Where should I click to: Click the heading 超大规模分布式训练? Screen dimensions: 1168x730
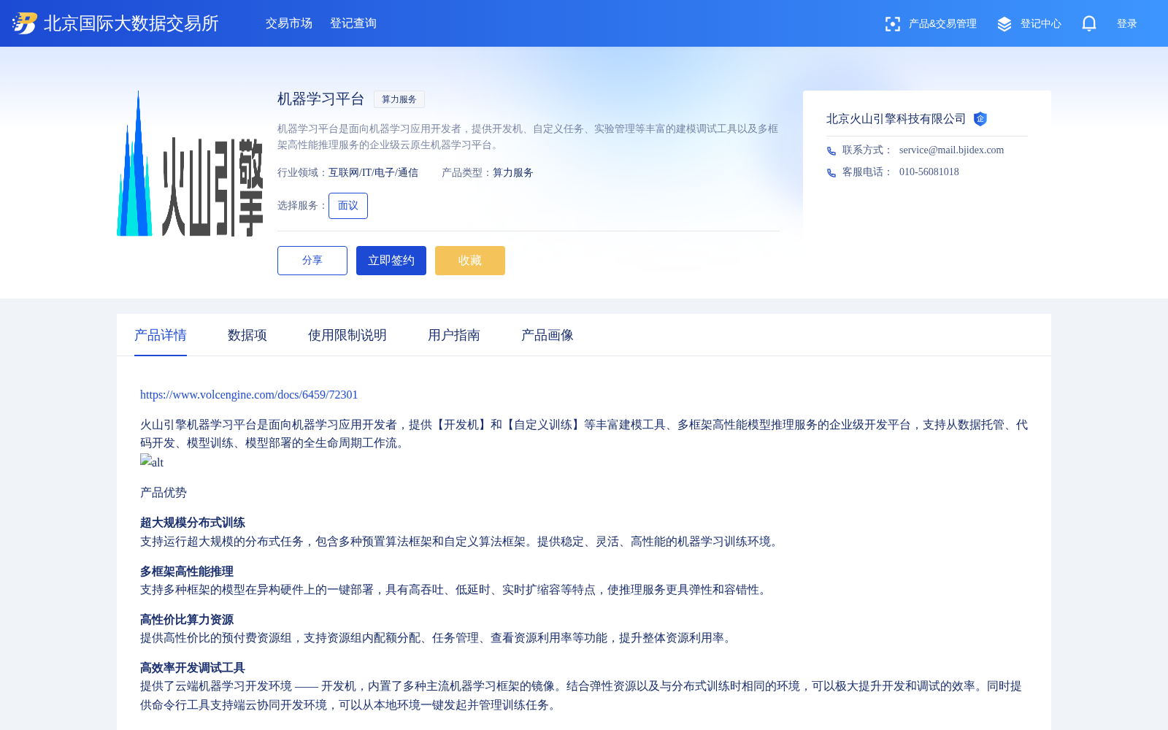[193, 523]
